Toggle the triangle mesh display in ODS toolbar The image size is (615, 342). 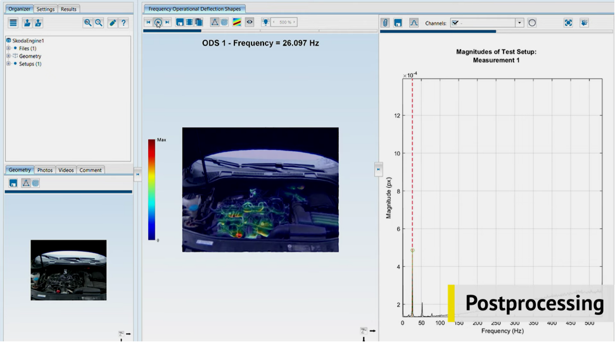point(215,22)
